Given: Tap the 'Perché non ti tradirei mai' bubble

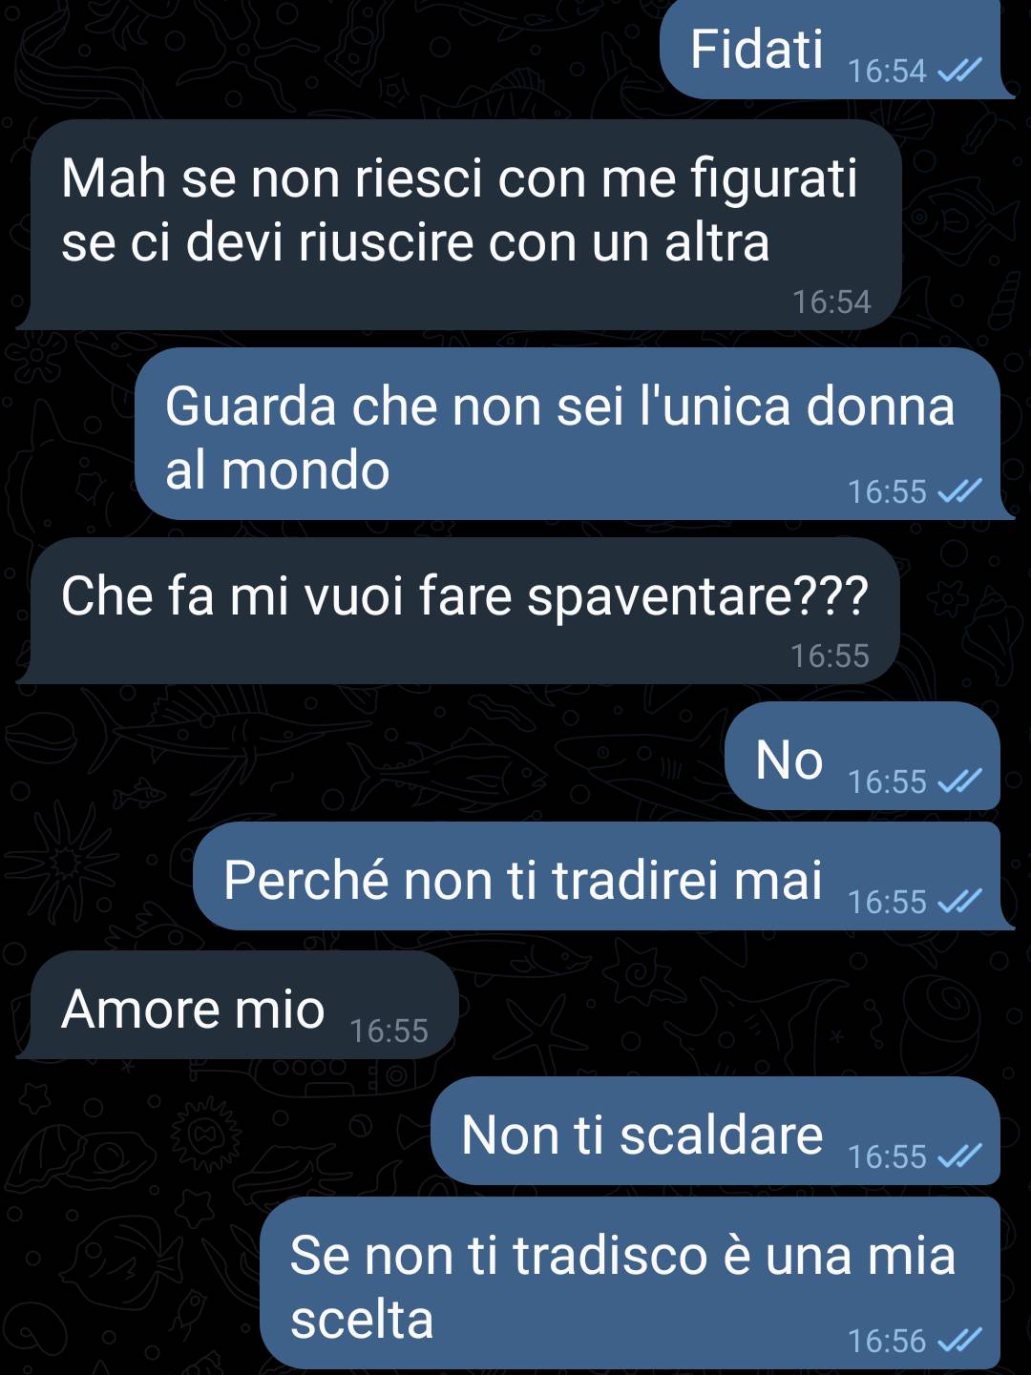Looking at the screenshot, I should point(603,876).
